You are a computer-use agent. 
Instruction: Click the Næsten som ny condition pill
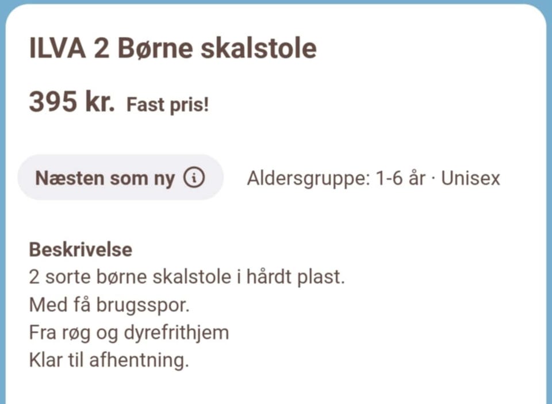point(121,178)
